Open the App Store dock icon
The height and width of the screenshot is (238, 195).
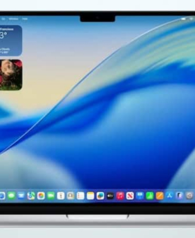click(169, 196)
